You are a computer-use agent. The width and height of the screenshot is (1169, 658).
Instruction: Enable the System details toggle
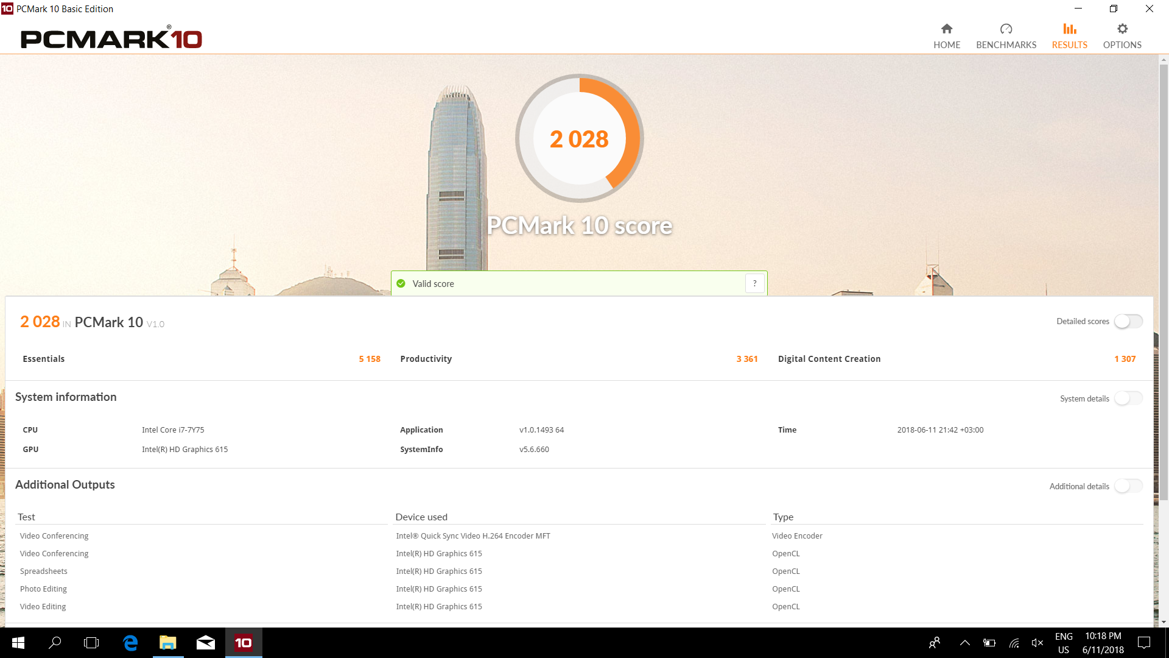[1128, 398]
